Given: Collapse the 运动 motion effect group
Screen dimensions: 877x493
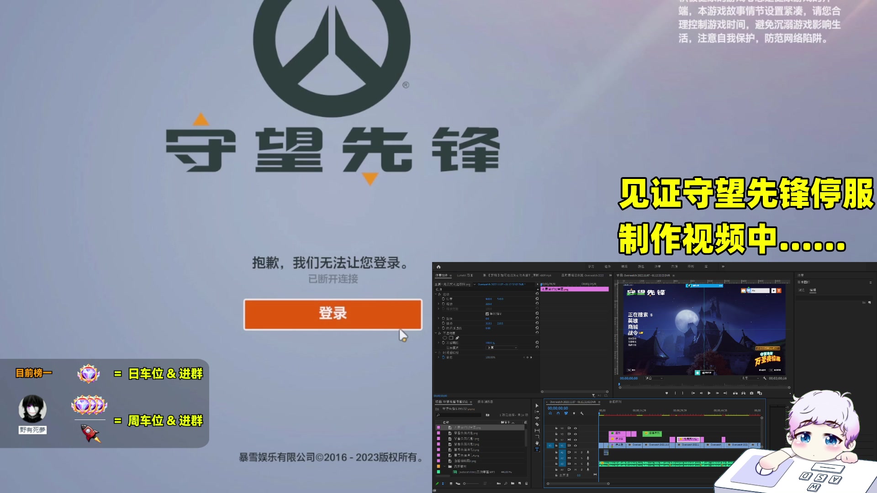Looking at the screenshot, I should [x=436, y=294].
